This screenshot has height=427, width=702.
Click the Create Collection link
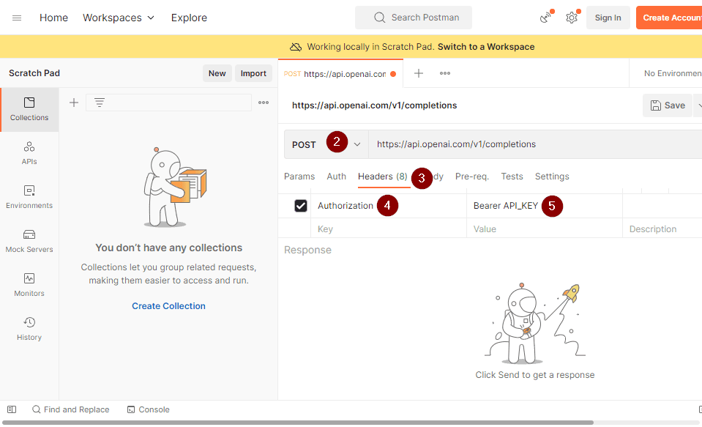[x=168, y=306]
